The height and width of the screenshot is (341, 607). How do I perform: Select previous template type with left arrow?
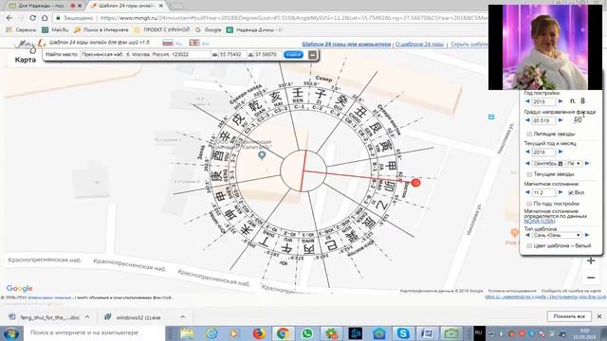(x=527, y=235)
